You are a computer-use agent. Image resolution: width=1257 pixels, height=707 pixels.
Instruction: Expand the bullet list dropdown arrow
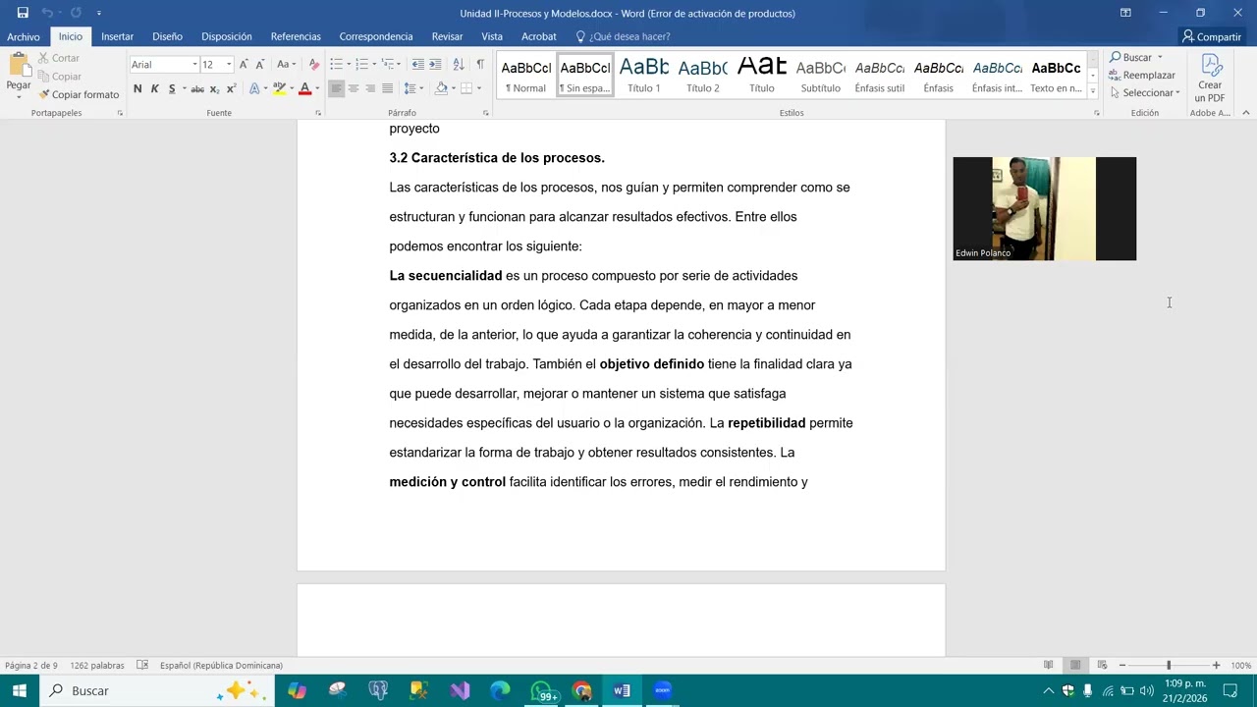coord(348,64)
